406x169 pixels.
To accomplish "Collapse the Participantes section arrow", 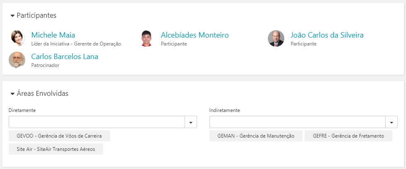I will (12, 16).
